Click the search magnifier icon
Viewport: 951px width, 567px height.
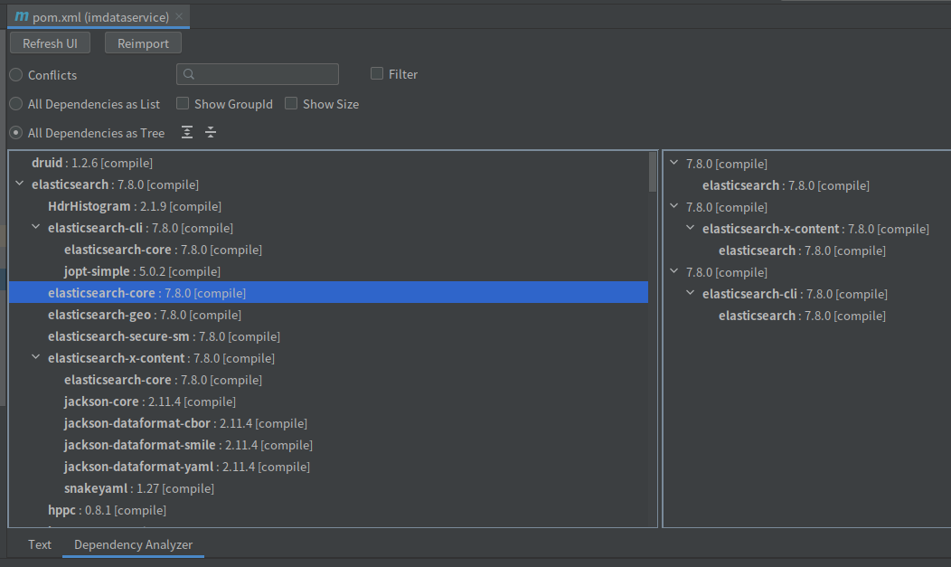pyautogui.click(x=189, y=74)
